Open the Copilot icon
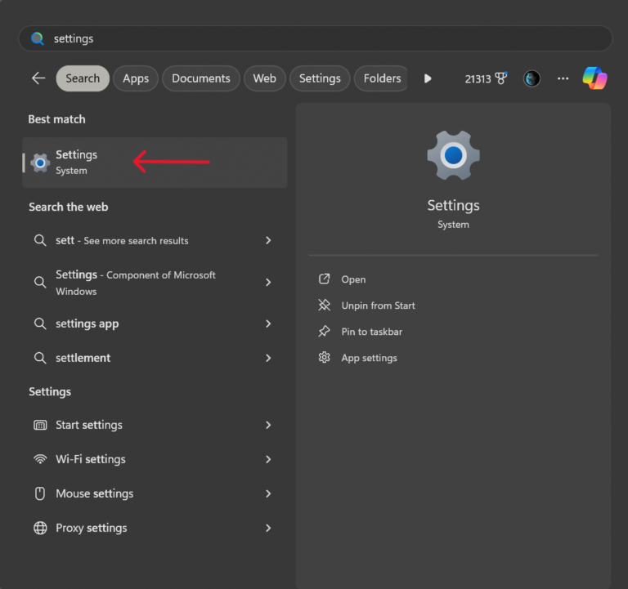The height and width of the screenshot is (589, 628). pos(594,78)
